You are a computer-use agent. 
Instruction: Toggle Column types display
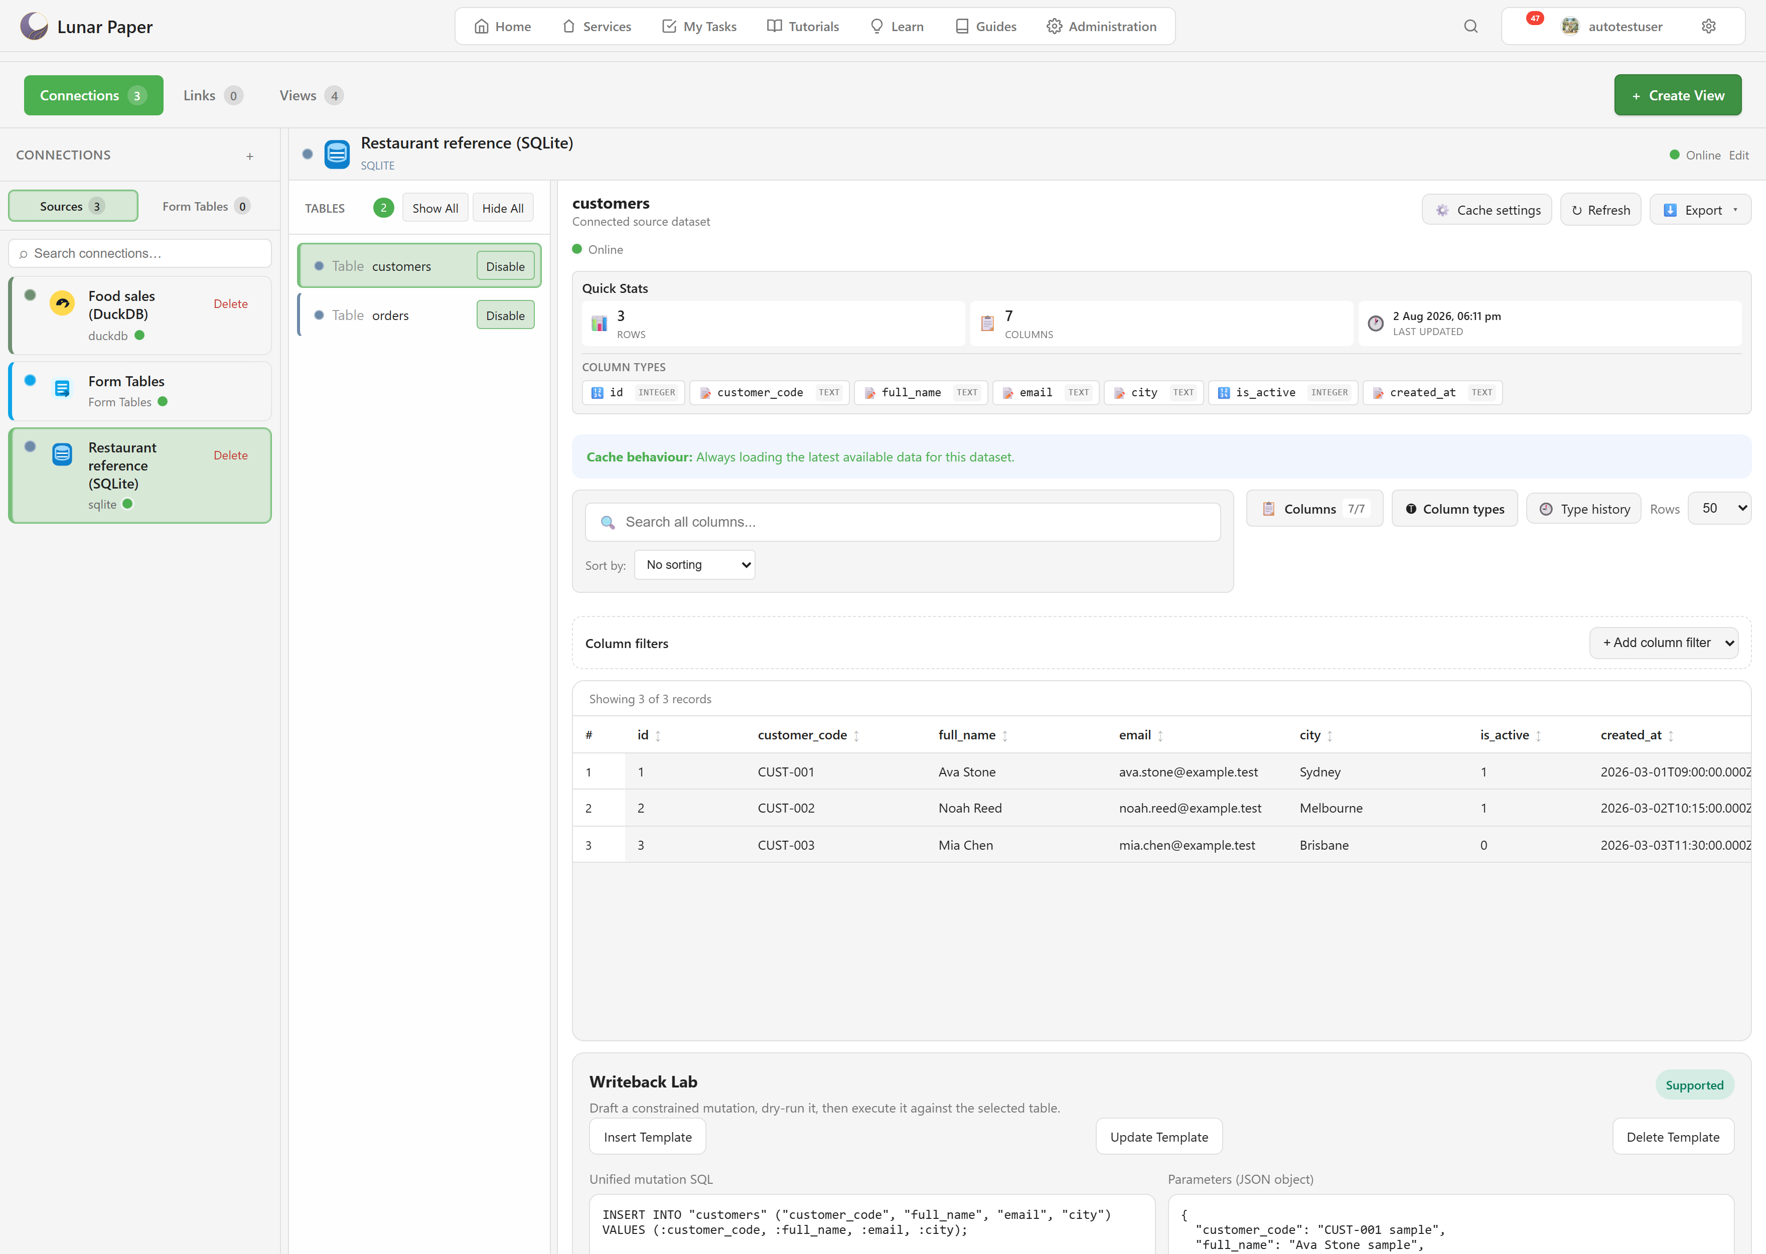1454,509
